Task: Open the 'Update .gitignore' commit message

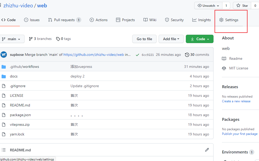Action: 85,86
